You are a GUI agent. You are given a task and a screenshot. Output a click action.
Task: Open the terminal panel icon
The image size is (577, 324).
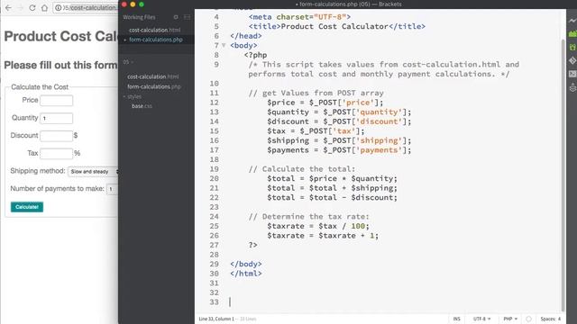click(572, 74)
